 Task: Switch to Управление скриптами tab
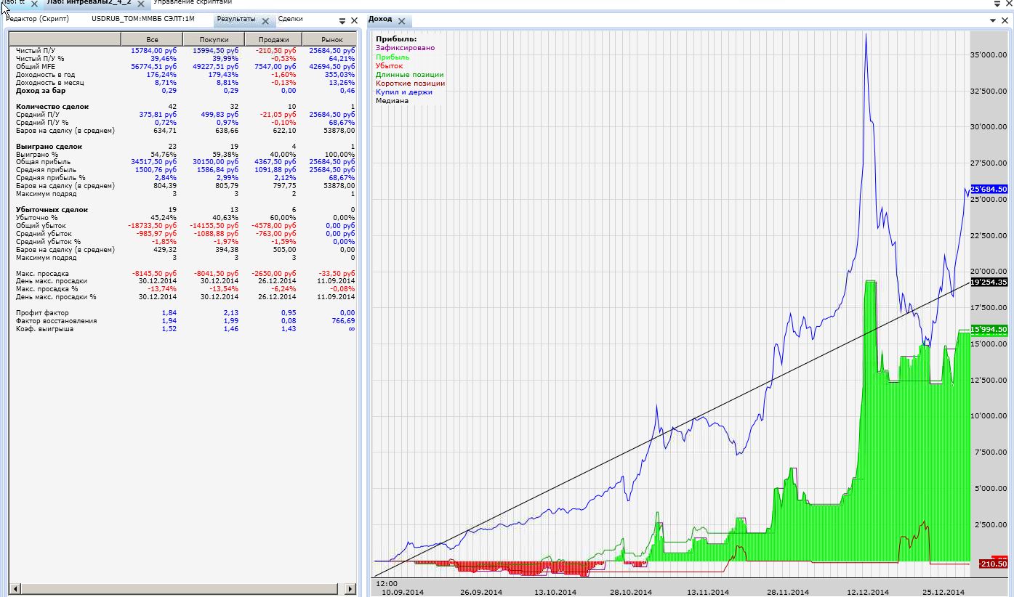click(x=192, y=3)
